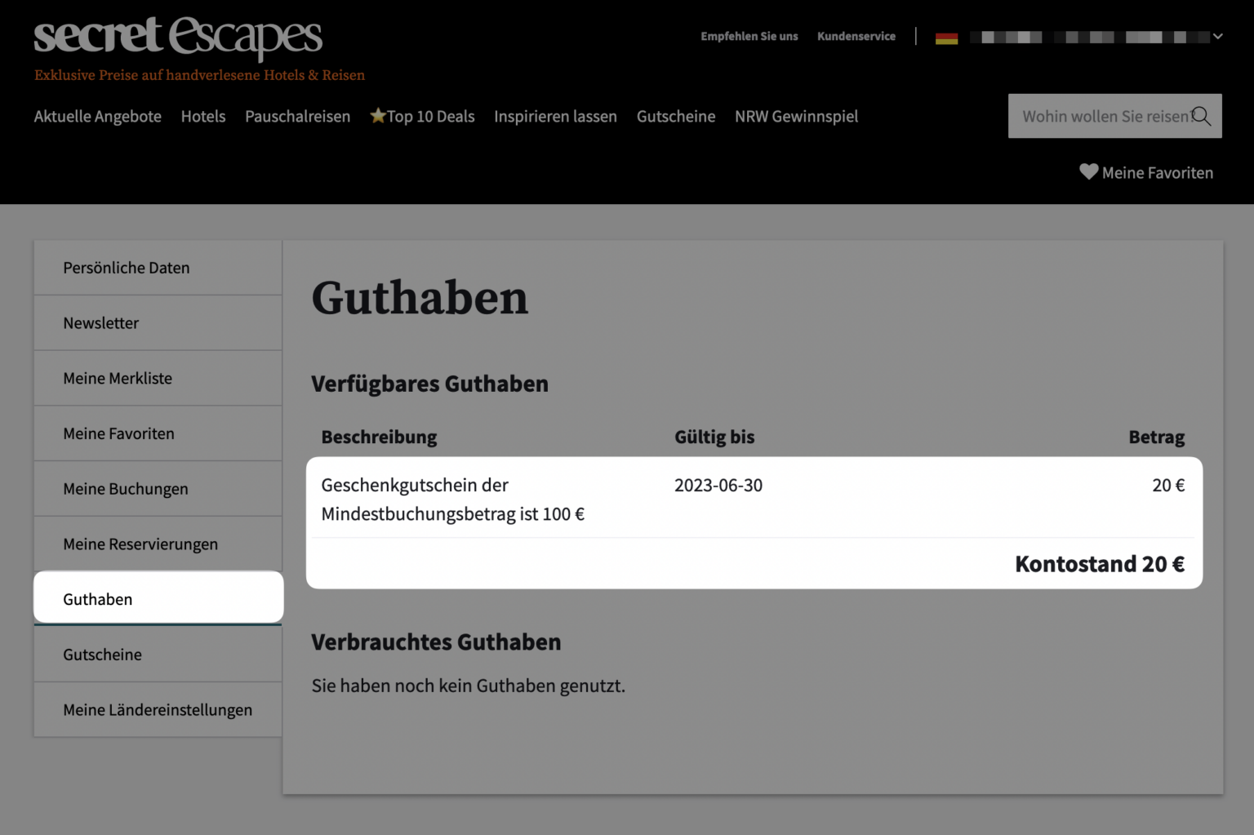Click the star icon beside Top 10 Deals
The image size is (1254, 835).
tap(377, 116)
